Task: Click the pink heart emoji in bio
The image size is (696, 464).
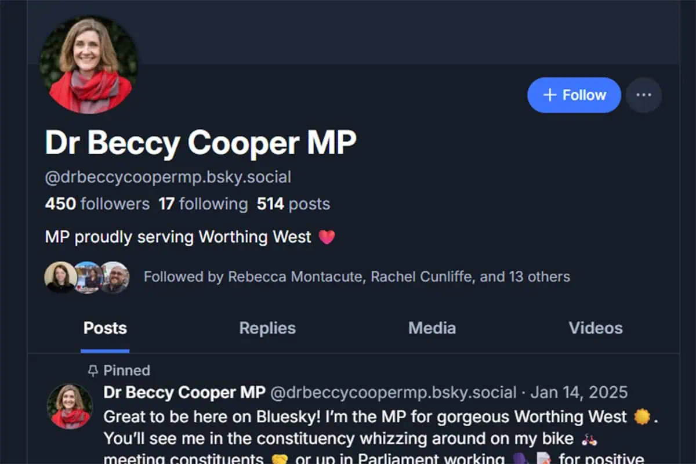Action: pyautogui.click(x=327, y=237)
